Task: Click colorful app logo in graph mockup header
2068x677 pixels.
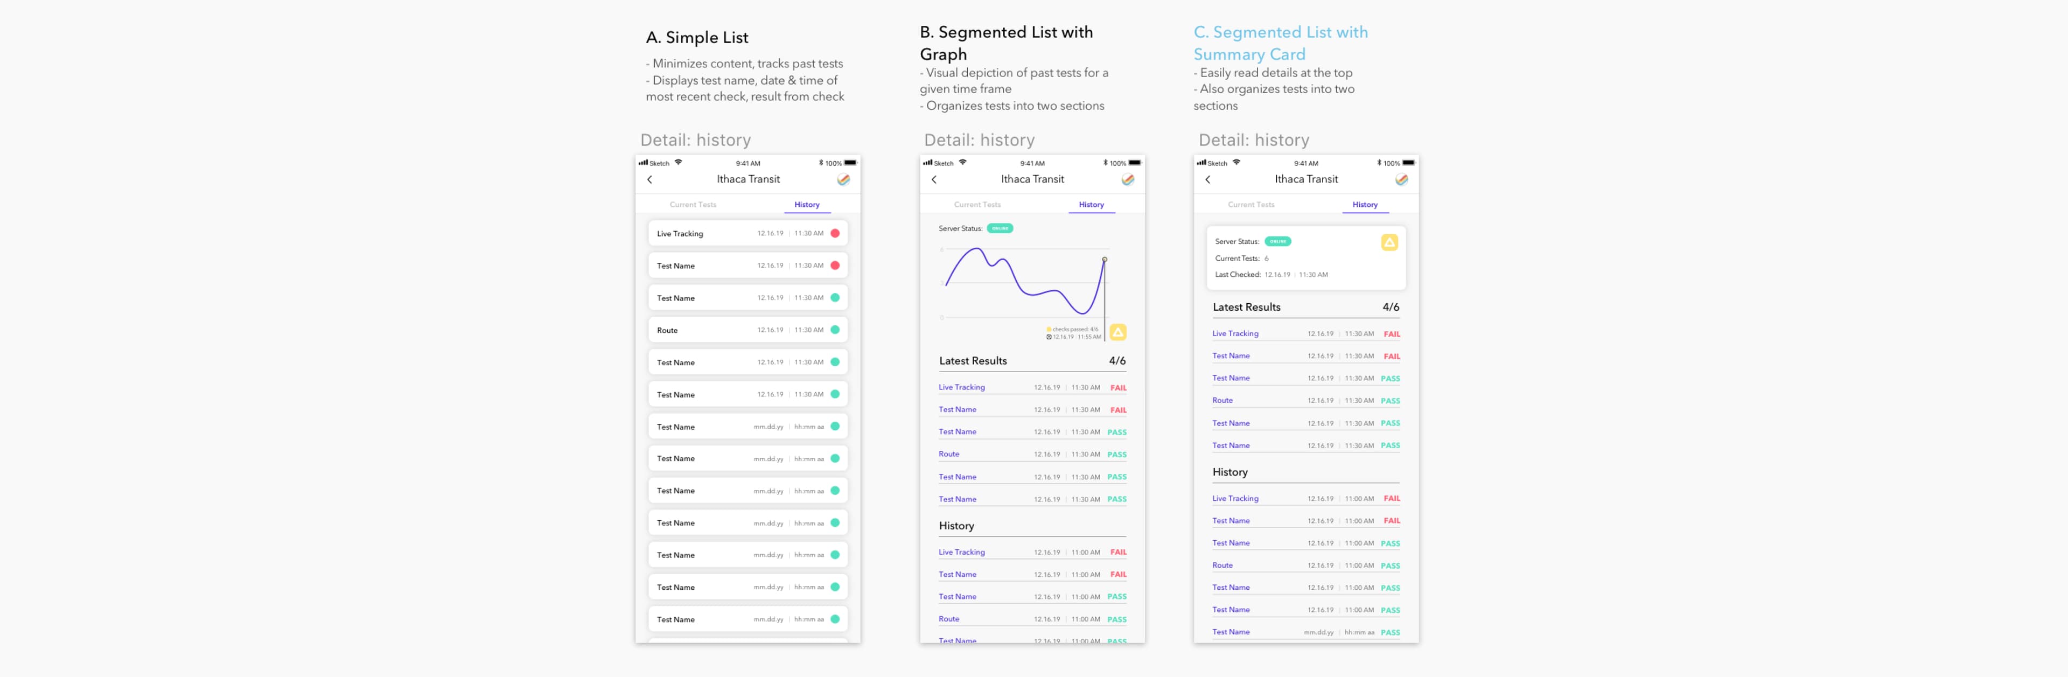Action: point(1127,180)
